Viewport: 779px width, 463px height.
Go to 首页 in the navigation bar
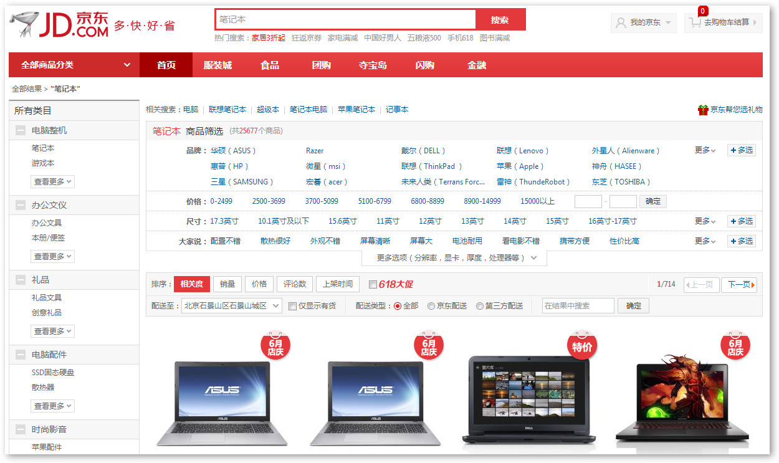(166, 65)
